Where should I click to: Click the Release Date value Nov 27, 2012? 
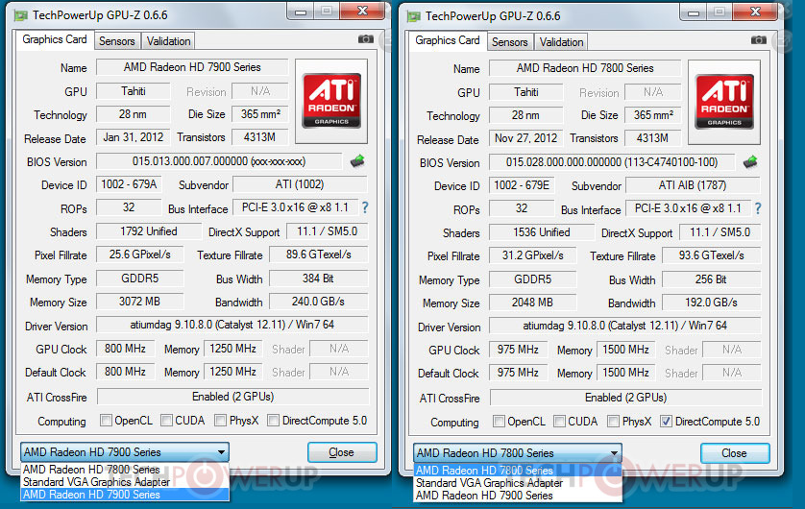[x=525, y=138]
